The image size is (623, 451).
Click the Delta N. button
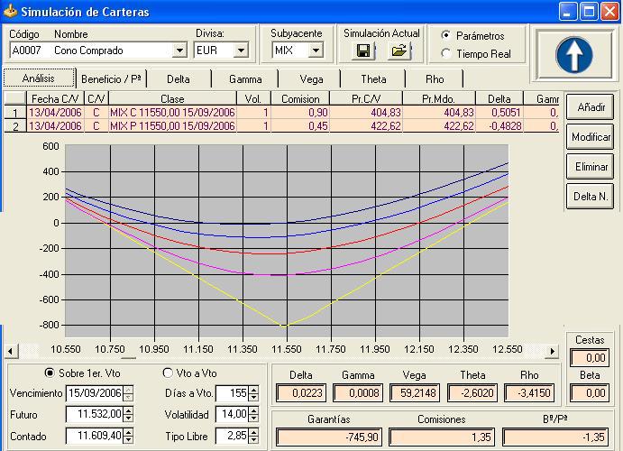click(590, 197)
